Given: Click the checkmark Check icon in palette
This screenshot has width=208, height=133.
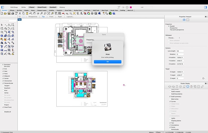Looking at the screenshot, I should pos(5,54).
